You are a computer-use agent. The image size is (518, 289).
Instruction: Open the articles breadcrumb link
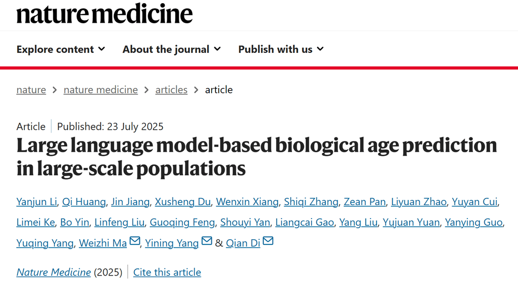pyautogui.click(x=171, y=90)
